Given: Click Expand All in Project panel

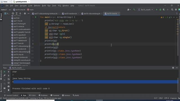Looking at the screenshot, I should tap(17, 13).
